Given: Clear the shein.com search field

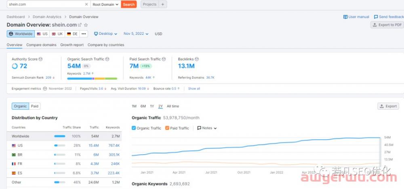Looking at the screenshot, I should pyautogui.click(x=86, y=4).
